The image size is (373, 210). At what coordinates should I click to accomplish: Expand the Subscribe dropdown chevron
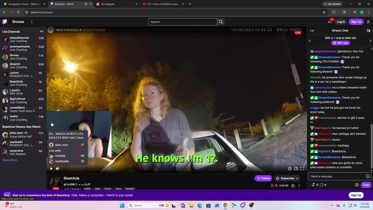point(297,178)
